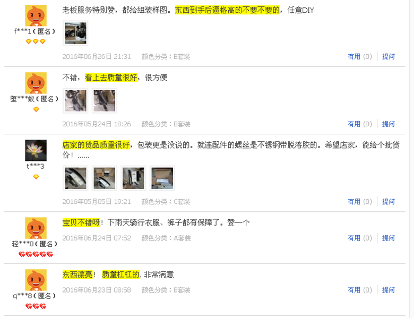Mark the 2016年05月24日 review as 有用
Viewport: 414px width, 318px height.
(360, 124)
